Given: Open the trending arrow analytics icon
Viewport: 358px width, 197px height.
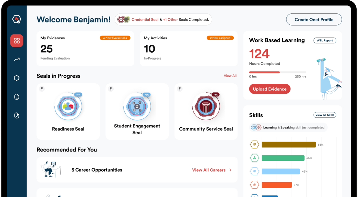Looking at the screenshot, I should pyautogui.click(x=17, y=60).
